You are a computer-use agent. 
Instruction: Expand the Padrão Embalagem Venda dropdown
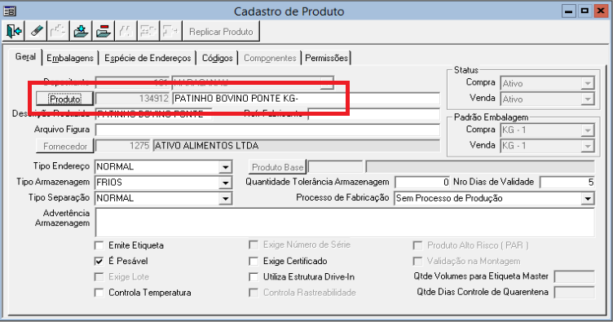click(587, 146)
